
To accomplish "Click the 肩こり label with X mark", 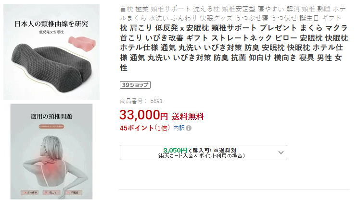I will click(x=51, y=192).
